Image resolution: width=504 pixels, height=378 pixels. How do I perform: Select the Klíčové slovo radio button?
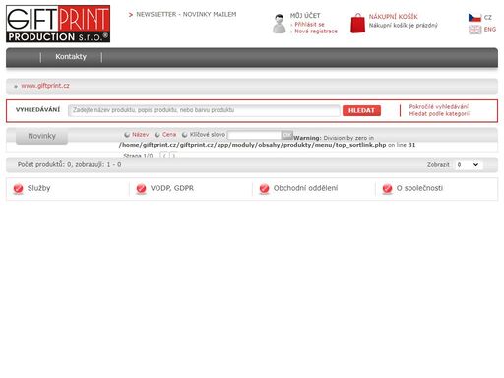[x=185, y=135]
